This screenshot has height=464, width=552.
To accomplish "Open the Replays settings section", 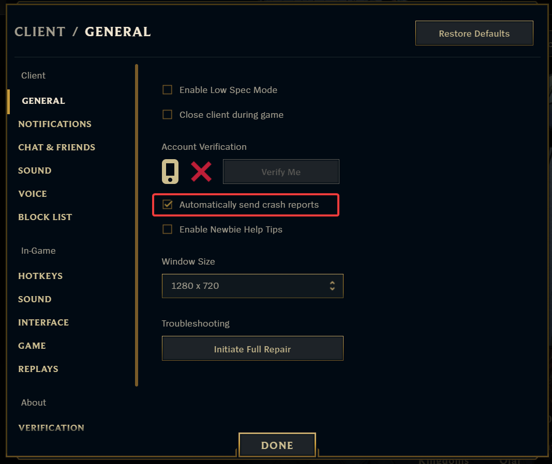I will 38,369.
